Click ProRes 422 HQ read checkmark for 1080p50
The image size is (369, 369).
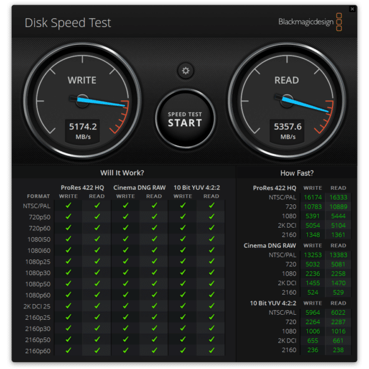97,284
